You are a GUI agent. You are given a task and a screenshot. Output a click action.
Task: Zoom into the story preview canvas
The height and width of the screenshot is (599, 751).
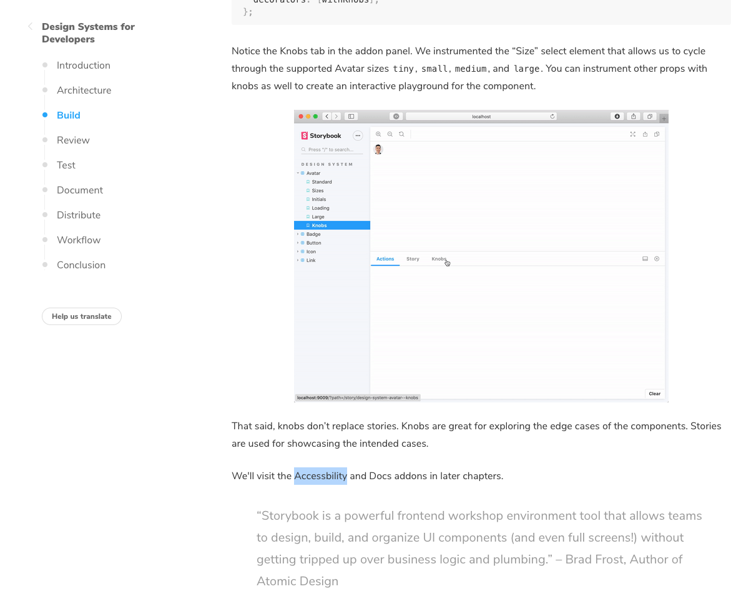click(378, 134)
